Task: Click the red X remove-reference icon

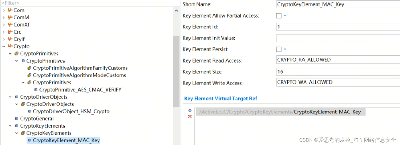Action: pyautogui.click(x=190, y=116)
